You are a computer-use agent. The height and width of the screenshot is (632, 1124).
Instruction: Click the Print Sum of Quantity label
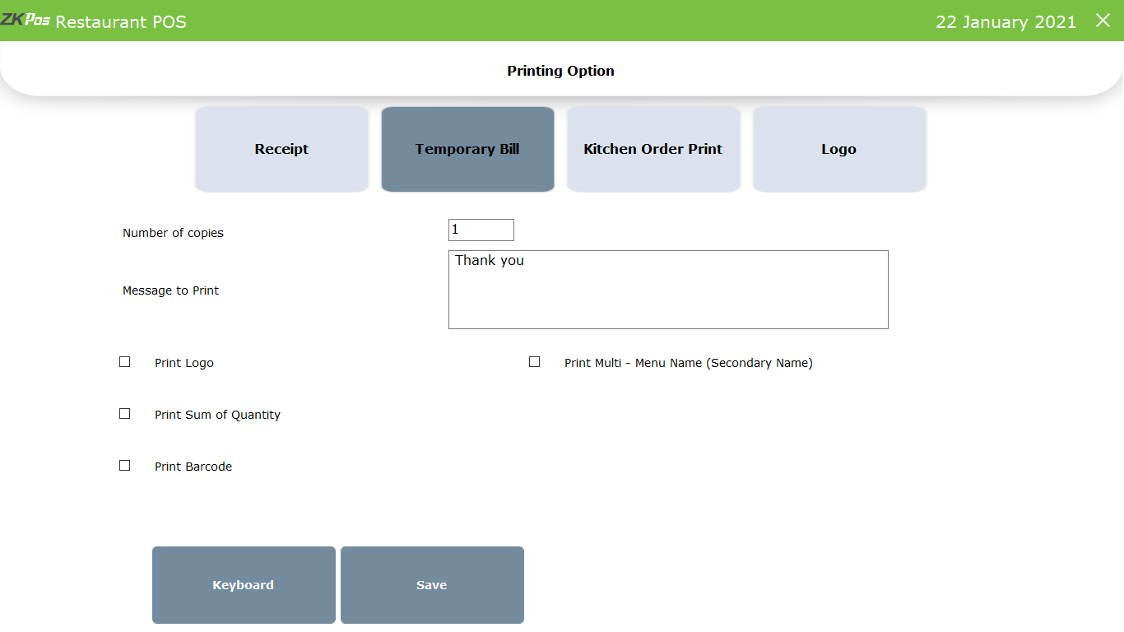pyautogui.click(x=217, y=415)
